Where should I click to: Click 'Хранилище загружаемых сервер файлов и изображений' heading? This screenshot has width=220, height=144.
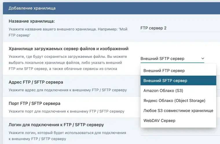pos(69,49)
